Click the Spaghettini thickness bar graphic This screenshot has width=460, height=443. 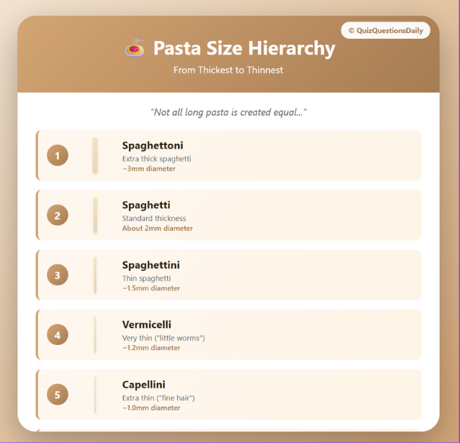point(95,274)
